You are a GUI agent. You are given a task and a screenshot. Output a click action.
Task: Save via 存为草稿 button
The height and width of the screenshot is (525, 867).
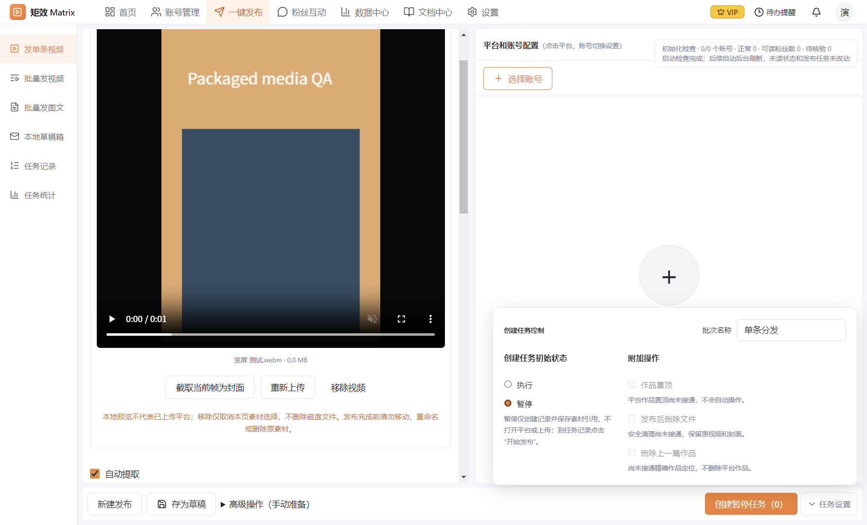point(181,504)
